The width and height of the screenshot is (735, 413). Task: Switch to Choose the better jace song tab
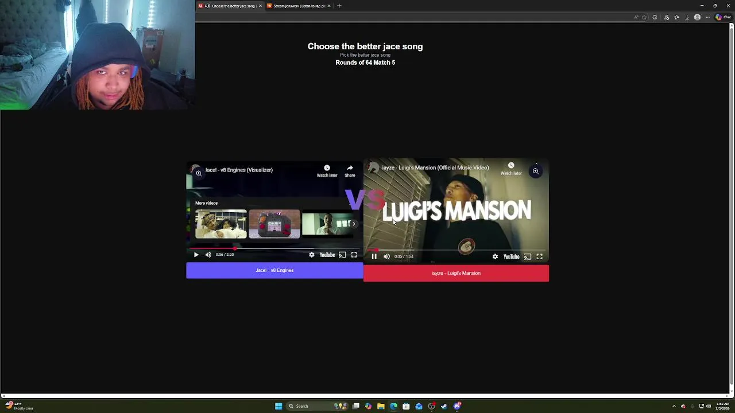click(x=231, y=6)
